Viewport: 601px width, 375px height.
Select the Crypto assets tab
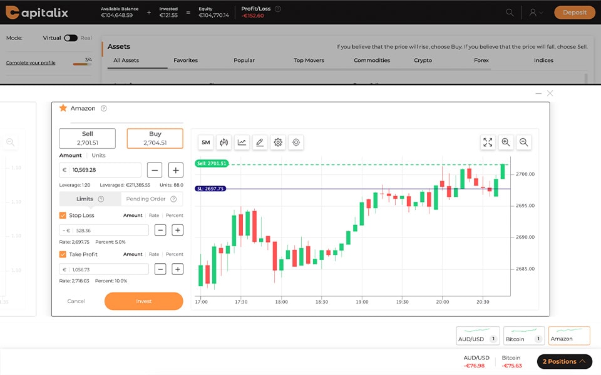(423, 61)
